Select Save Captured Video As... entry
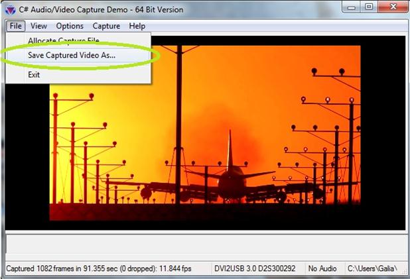The image size is (410, 279). pos(71,55)
